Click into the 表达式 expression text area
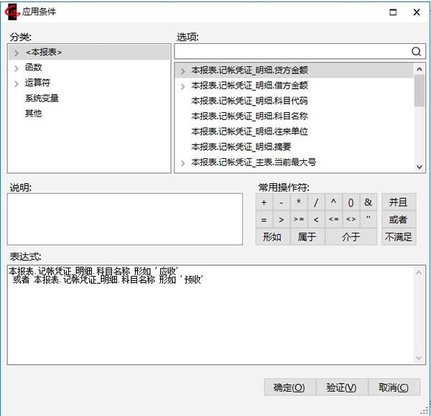Screen dimensions: 431x416 pos(215,323)
